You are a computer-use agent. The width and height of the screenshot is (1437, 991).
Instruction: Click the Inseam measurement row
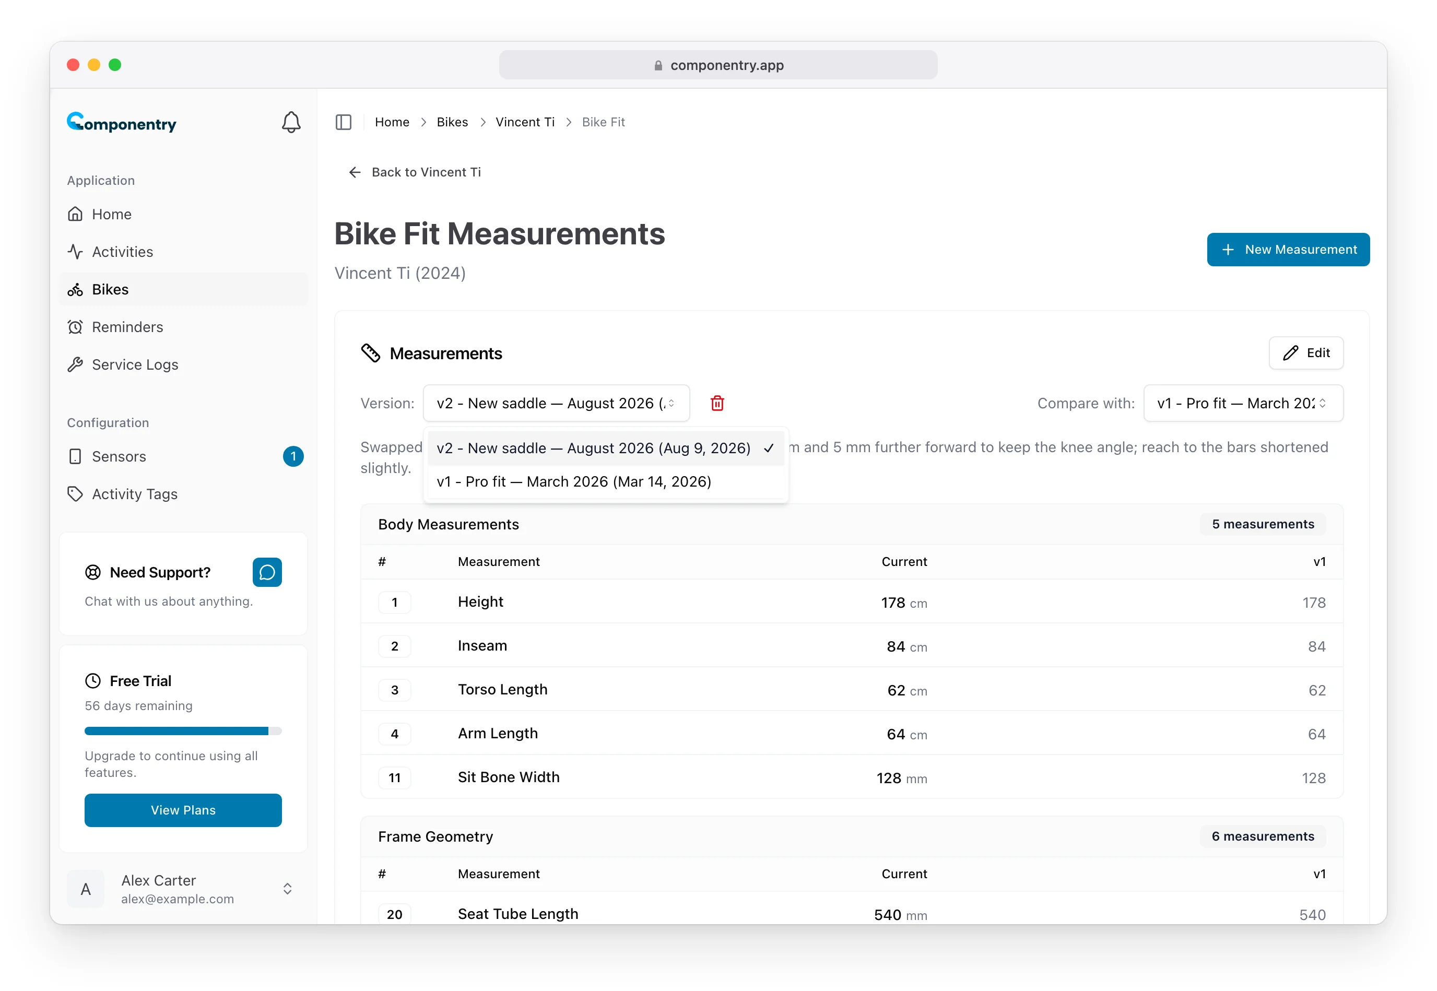(x=852, y=646)
